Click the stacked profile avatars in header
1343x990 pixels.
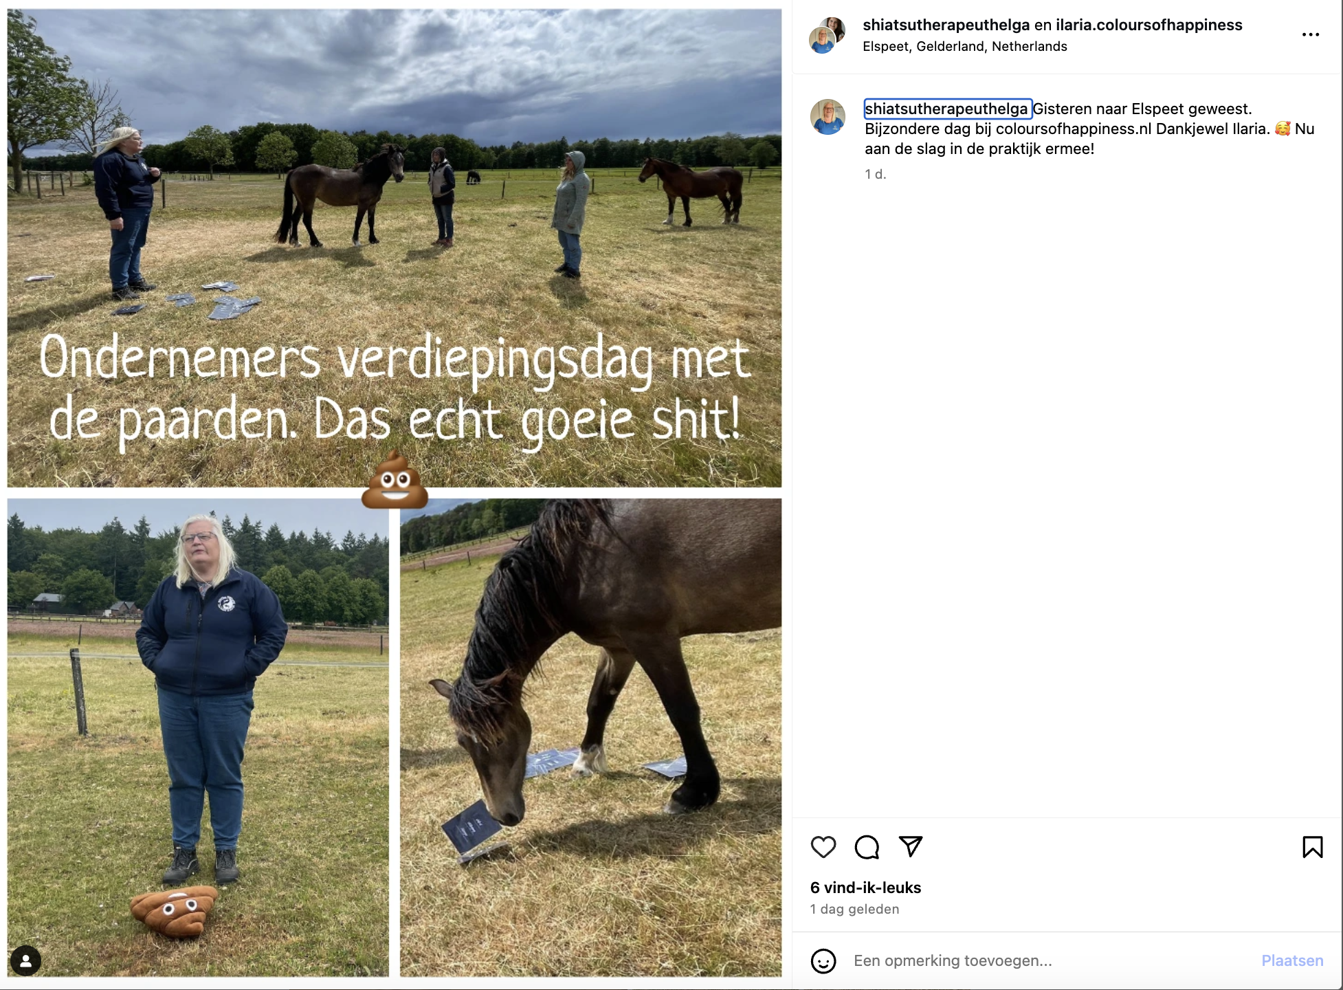pos(827,35)
